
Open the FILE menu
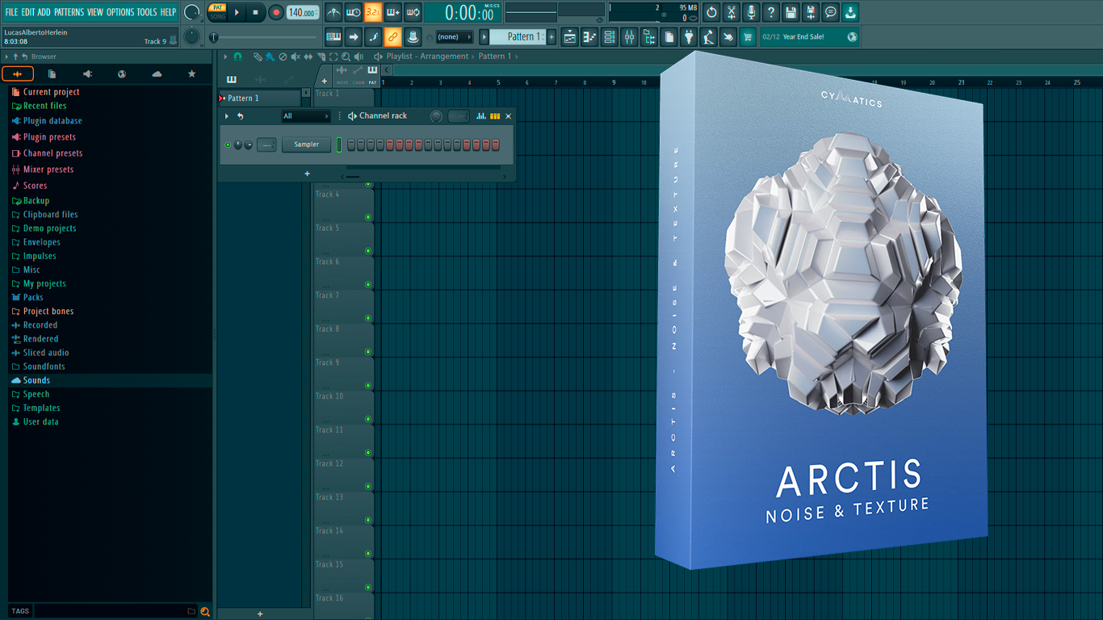pyautogui.click(x=11, y=12)
